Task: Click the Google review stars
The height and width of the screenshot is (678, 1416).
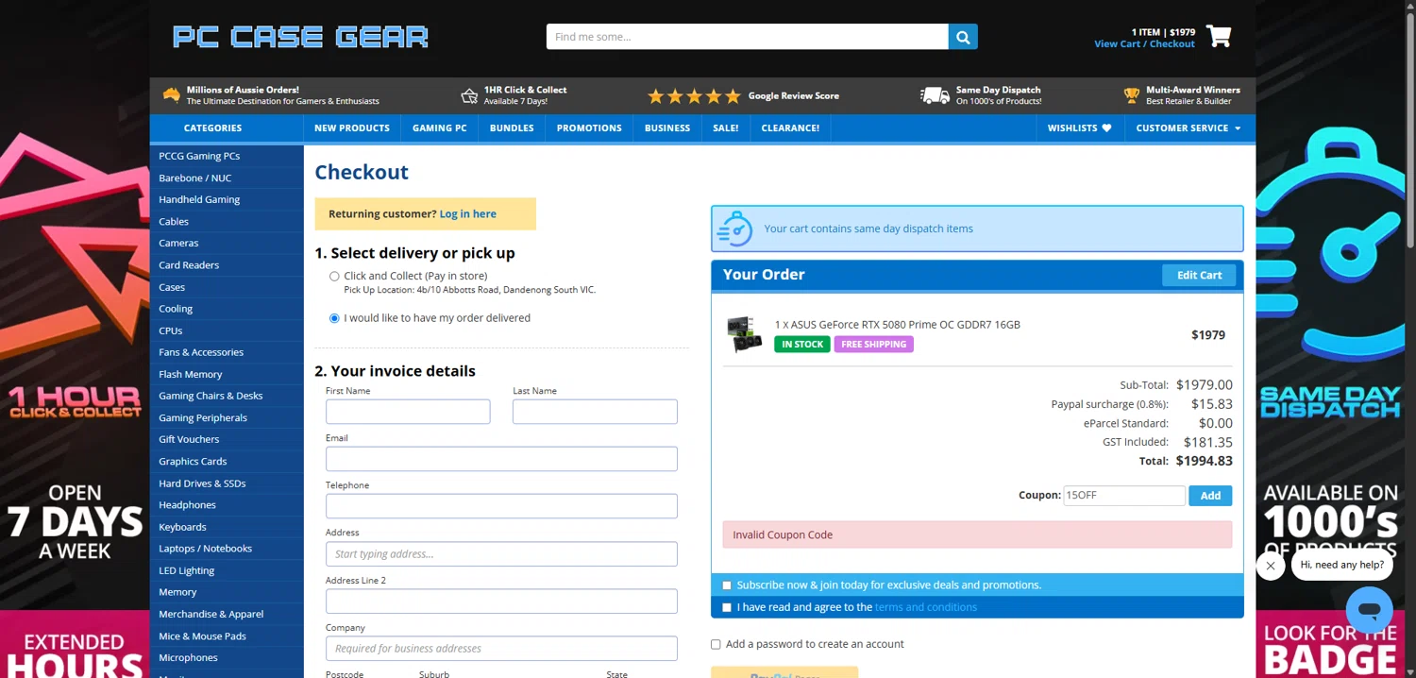Action: 695,95
